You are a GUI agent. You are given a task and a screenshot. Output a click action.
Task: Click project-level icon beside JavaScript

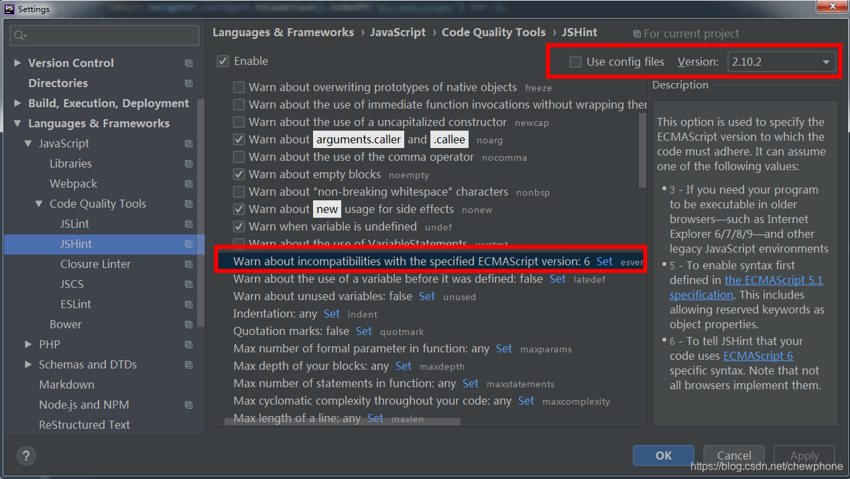point(188,143)
